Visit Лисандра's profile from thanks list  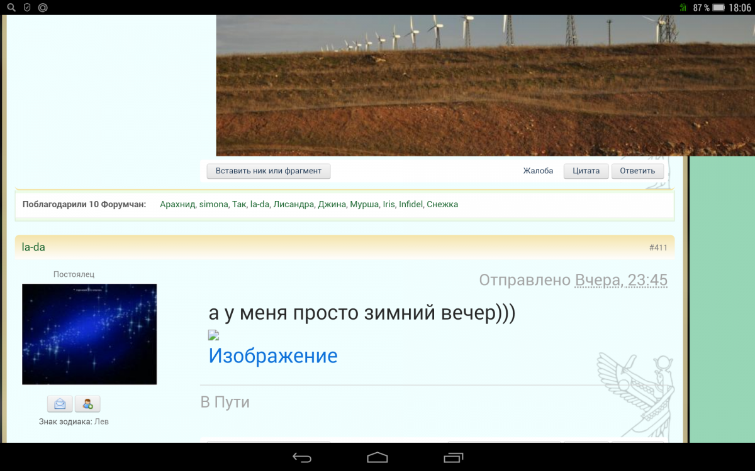click(x=293, y=204)
